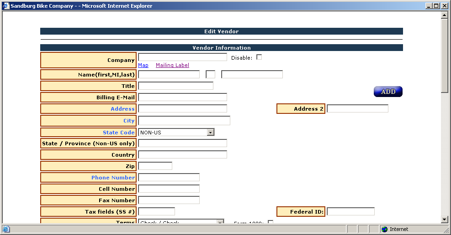Viewport: 451px width, 235px height.
Task: Click the Mailing Label link
Action: tap(172, 66)
